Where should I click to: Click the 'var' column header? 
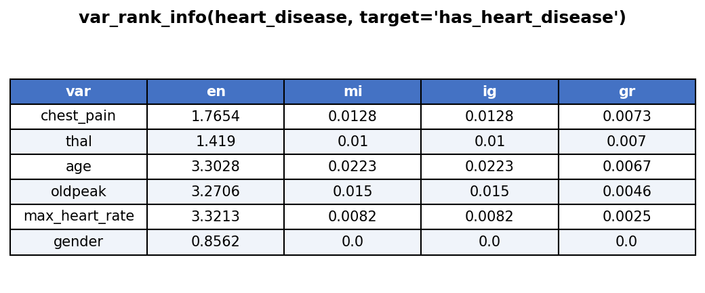(x=78, y=91)
